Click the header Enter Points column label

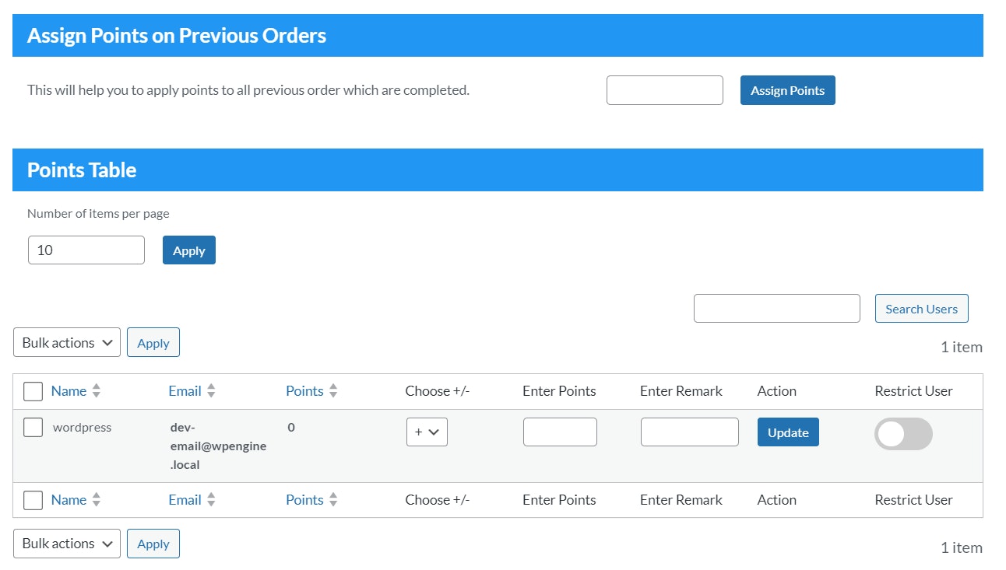pos(559,391)
